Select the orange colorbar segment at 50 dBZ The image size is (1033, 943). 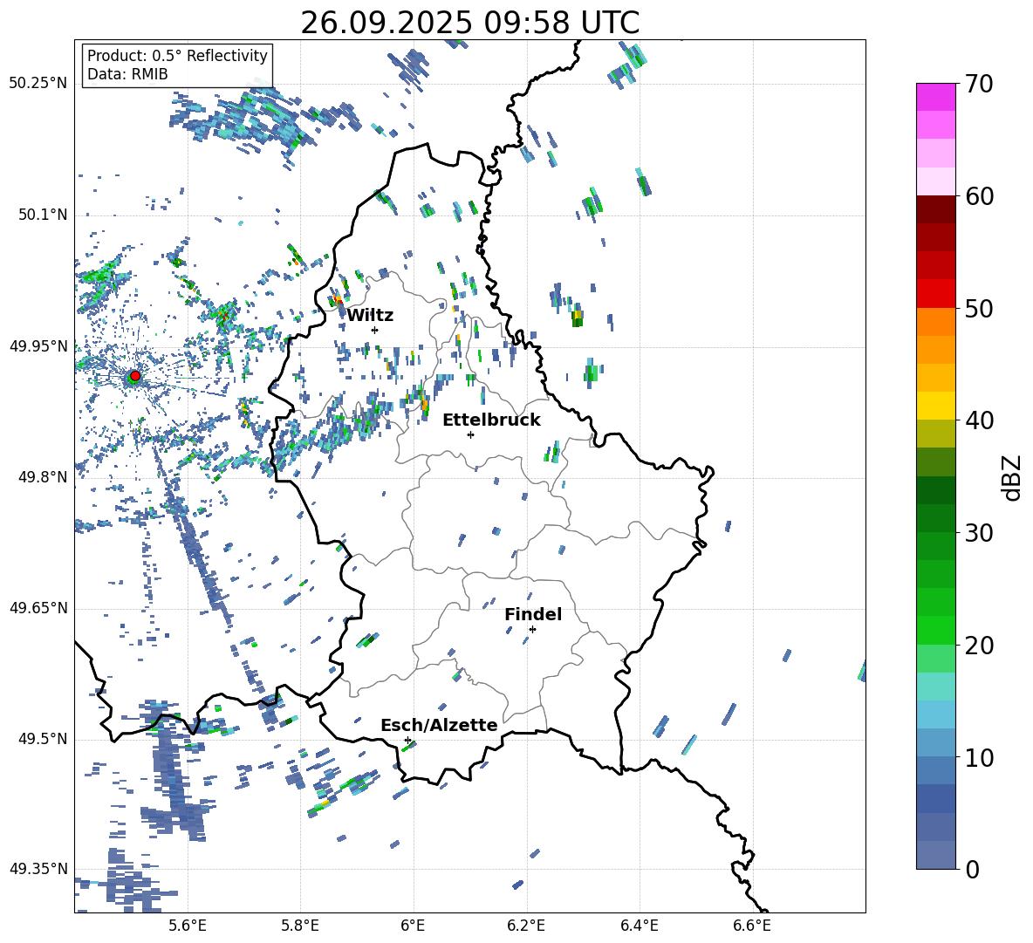point(936,321)
